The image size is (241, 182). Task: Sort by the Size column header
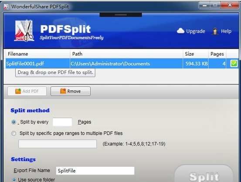pyautogui.click(x=196, y=54)
